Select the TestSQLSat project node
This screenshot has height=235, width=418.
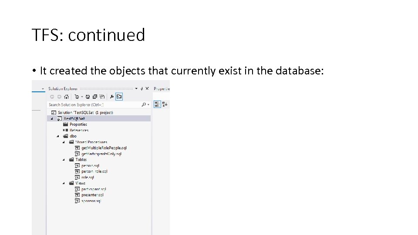[x=74, y=118]
